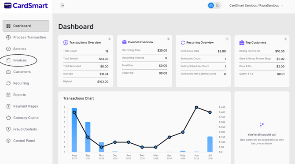Click the Average value $11.34
295x164 pixels.
click(x=104, y=74)
